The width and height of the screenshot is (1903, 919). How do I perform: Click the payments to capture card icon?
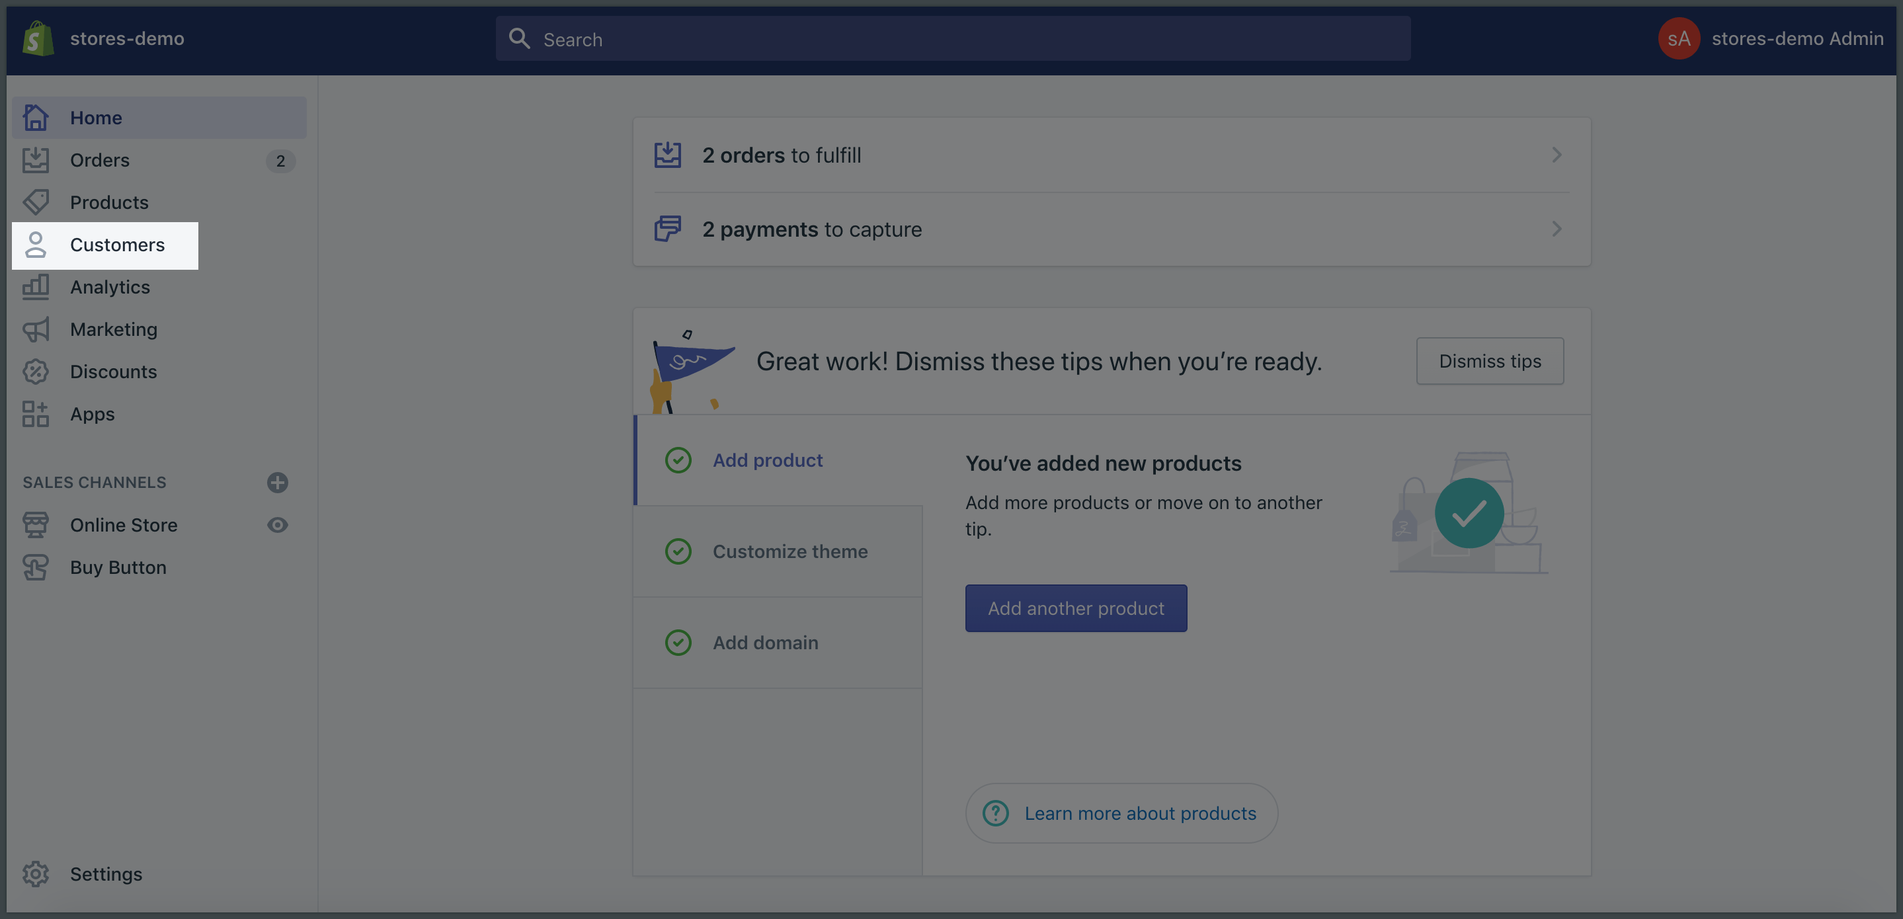pyautogui.click(x=668, y=229)
